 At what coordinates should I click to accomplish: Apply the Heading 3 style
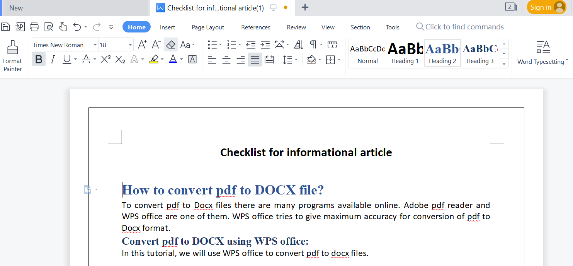coord(480,53)
